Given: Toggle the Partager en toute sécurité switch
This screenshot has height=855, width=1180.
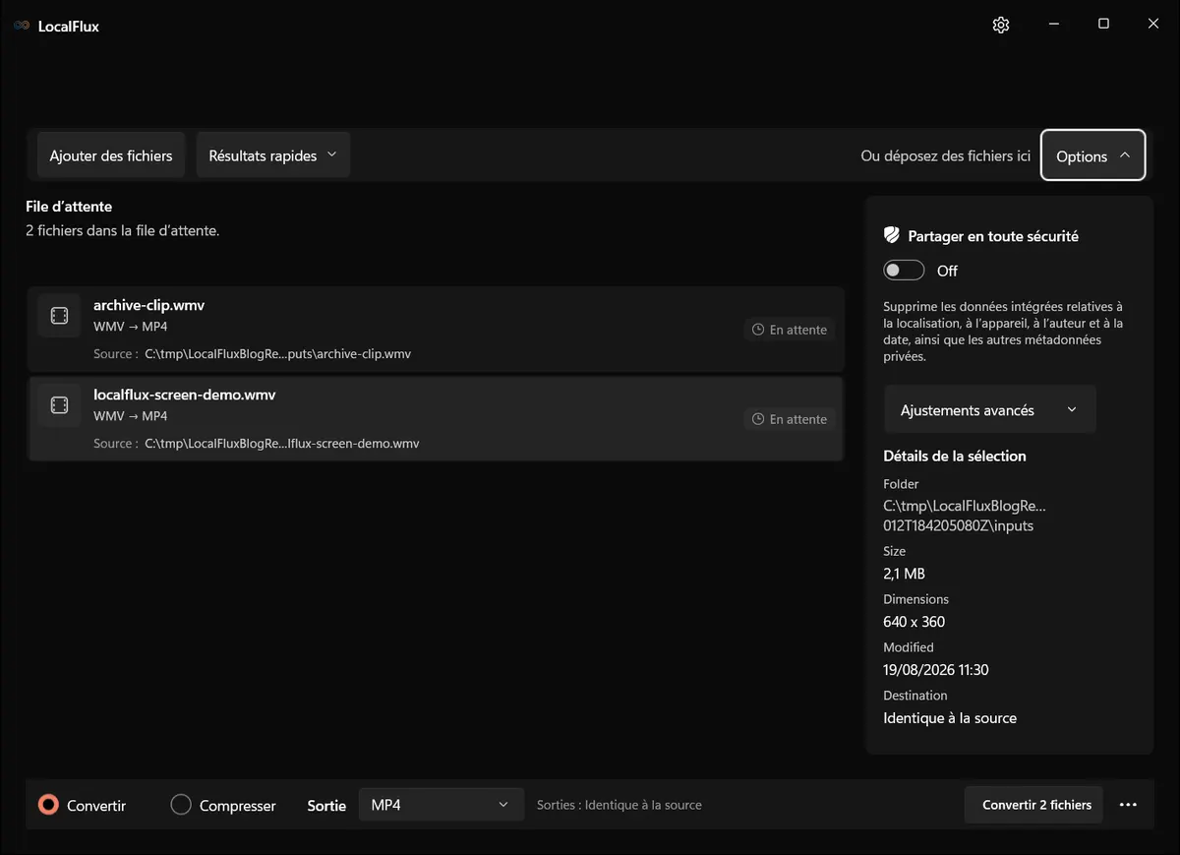Looking at the screenshot, I should click(904, 271).
